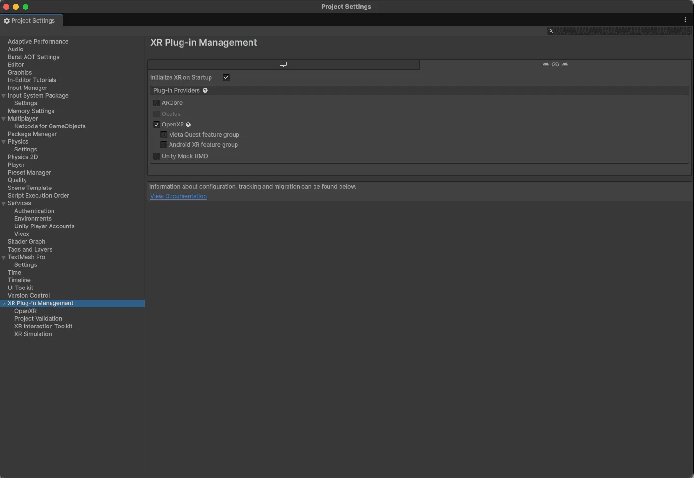The height and width of the screenshot is (478, 694).
Task: Toggle Initialize XR on Startup checkbox
Action: [x=226, y=77]
